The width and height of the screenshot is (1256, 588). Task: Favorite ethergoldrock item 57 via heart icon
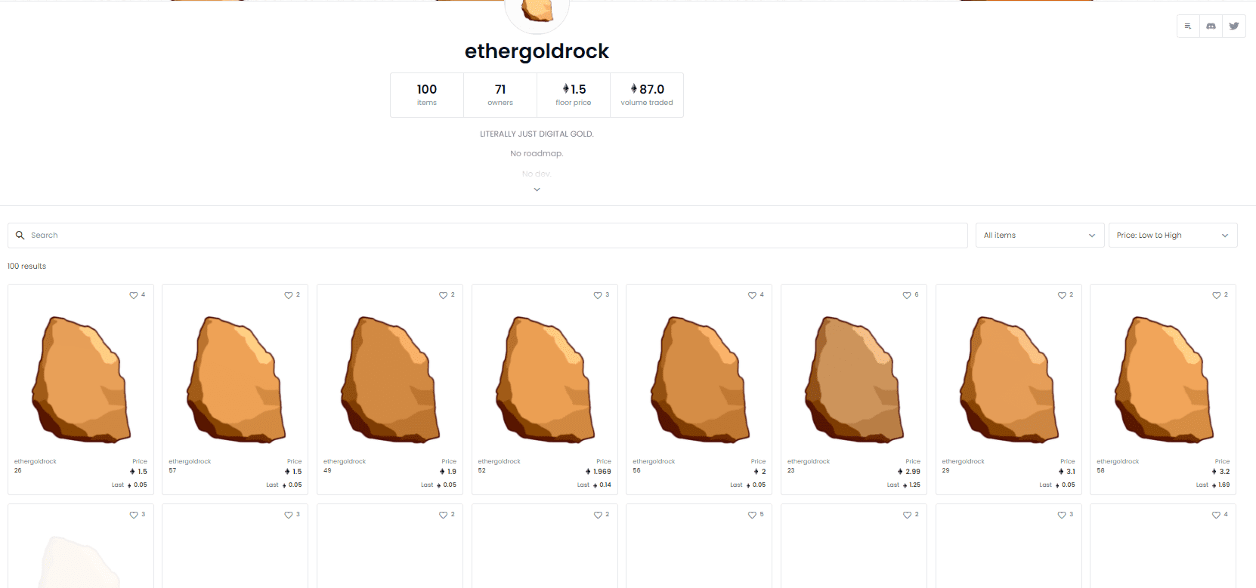[x=288, y=295]
